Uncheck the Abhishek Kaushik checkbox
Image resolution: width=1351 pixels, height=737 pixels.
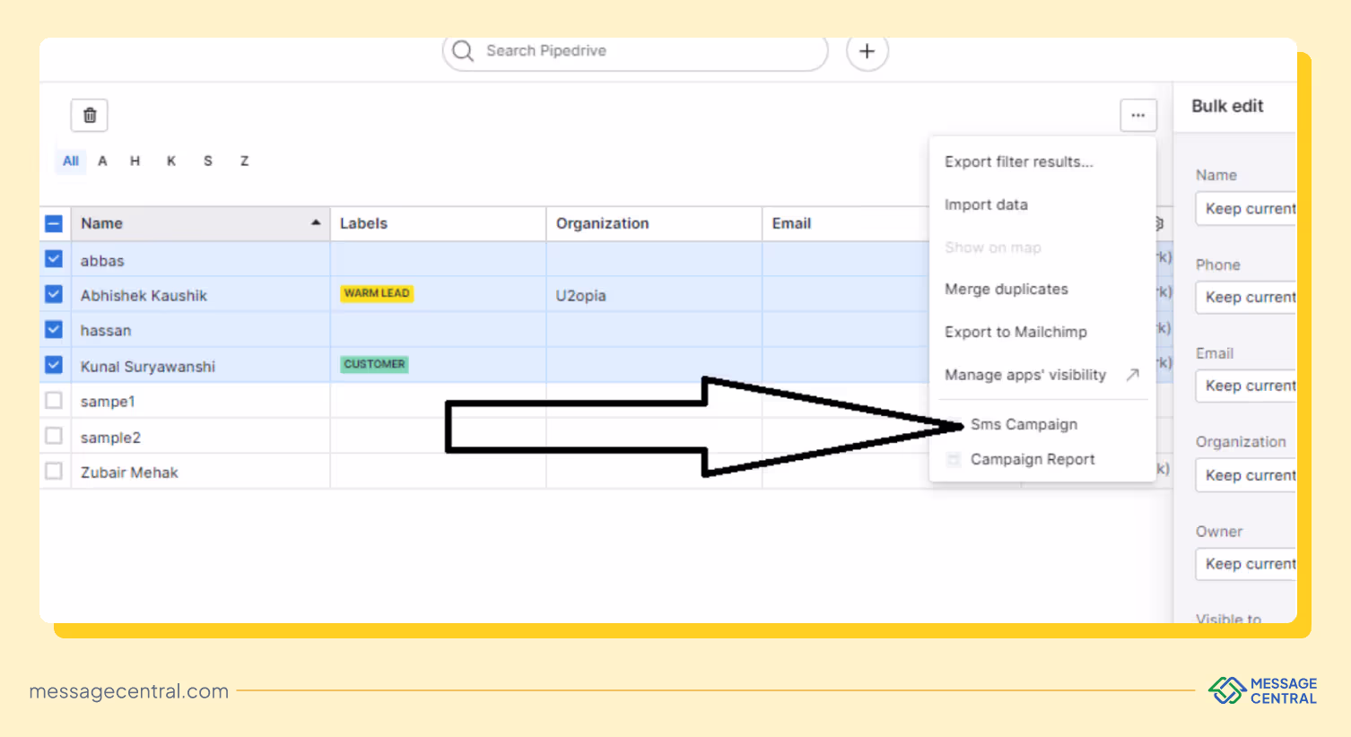(54, 294)
